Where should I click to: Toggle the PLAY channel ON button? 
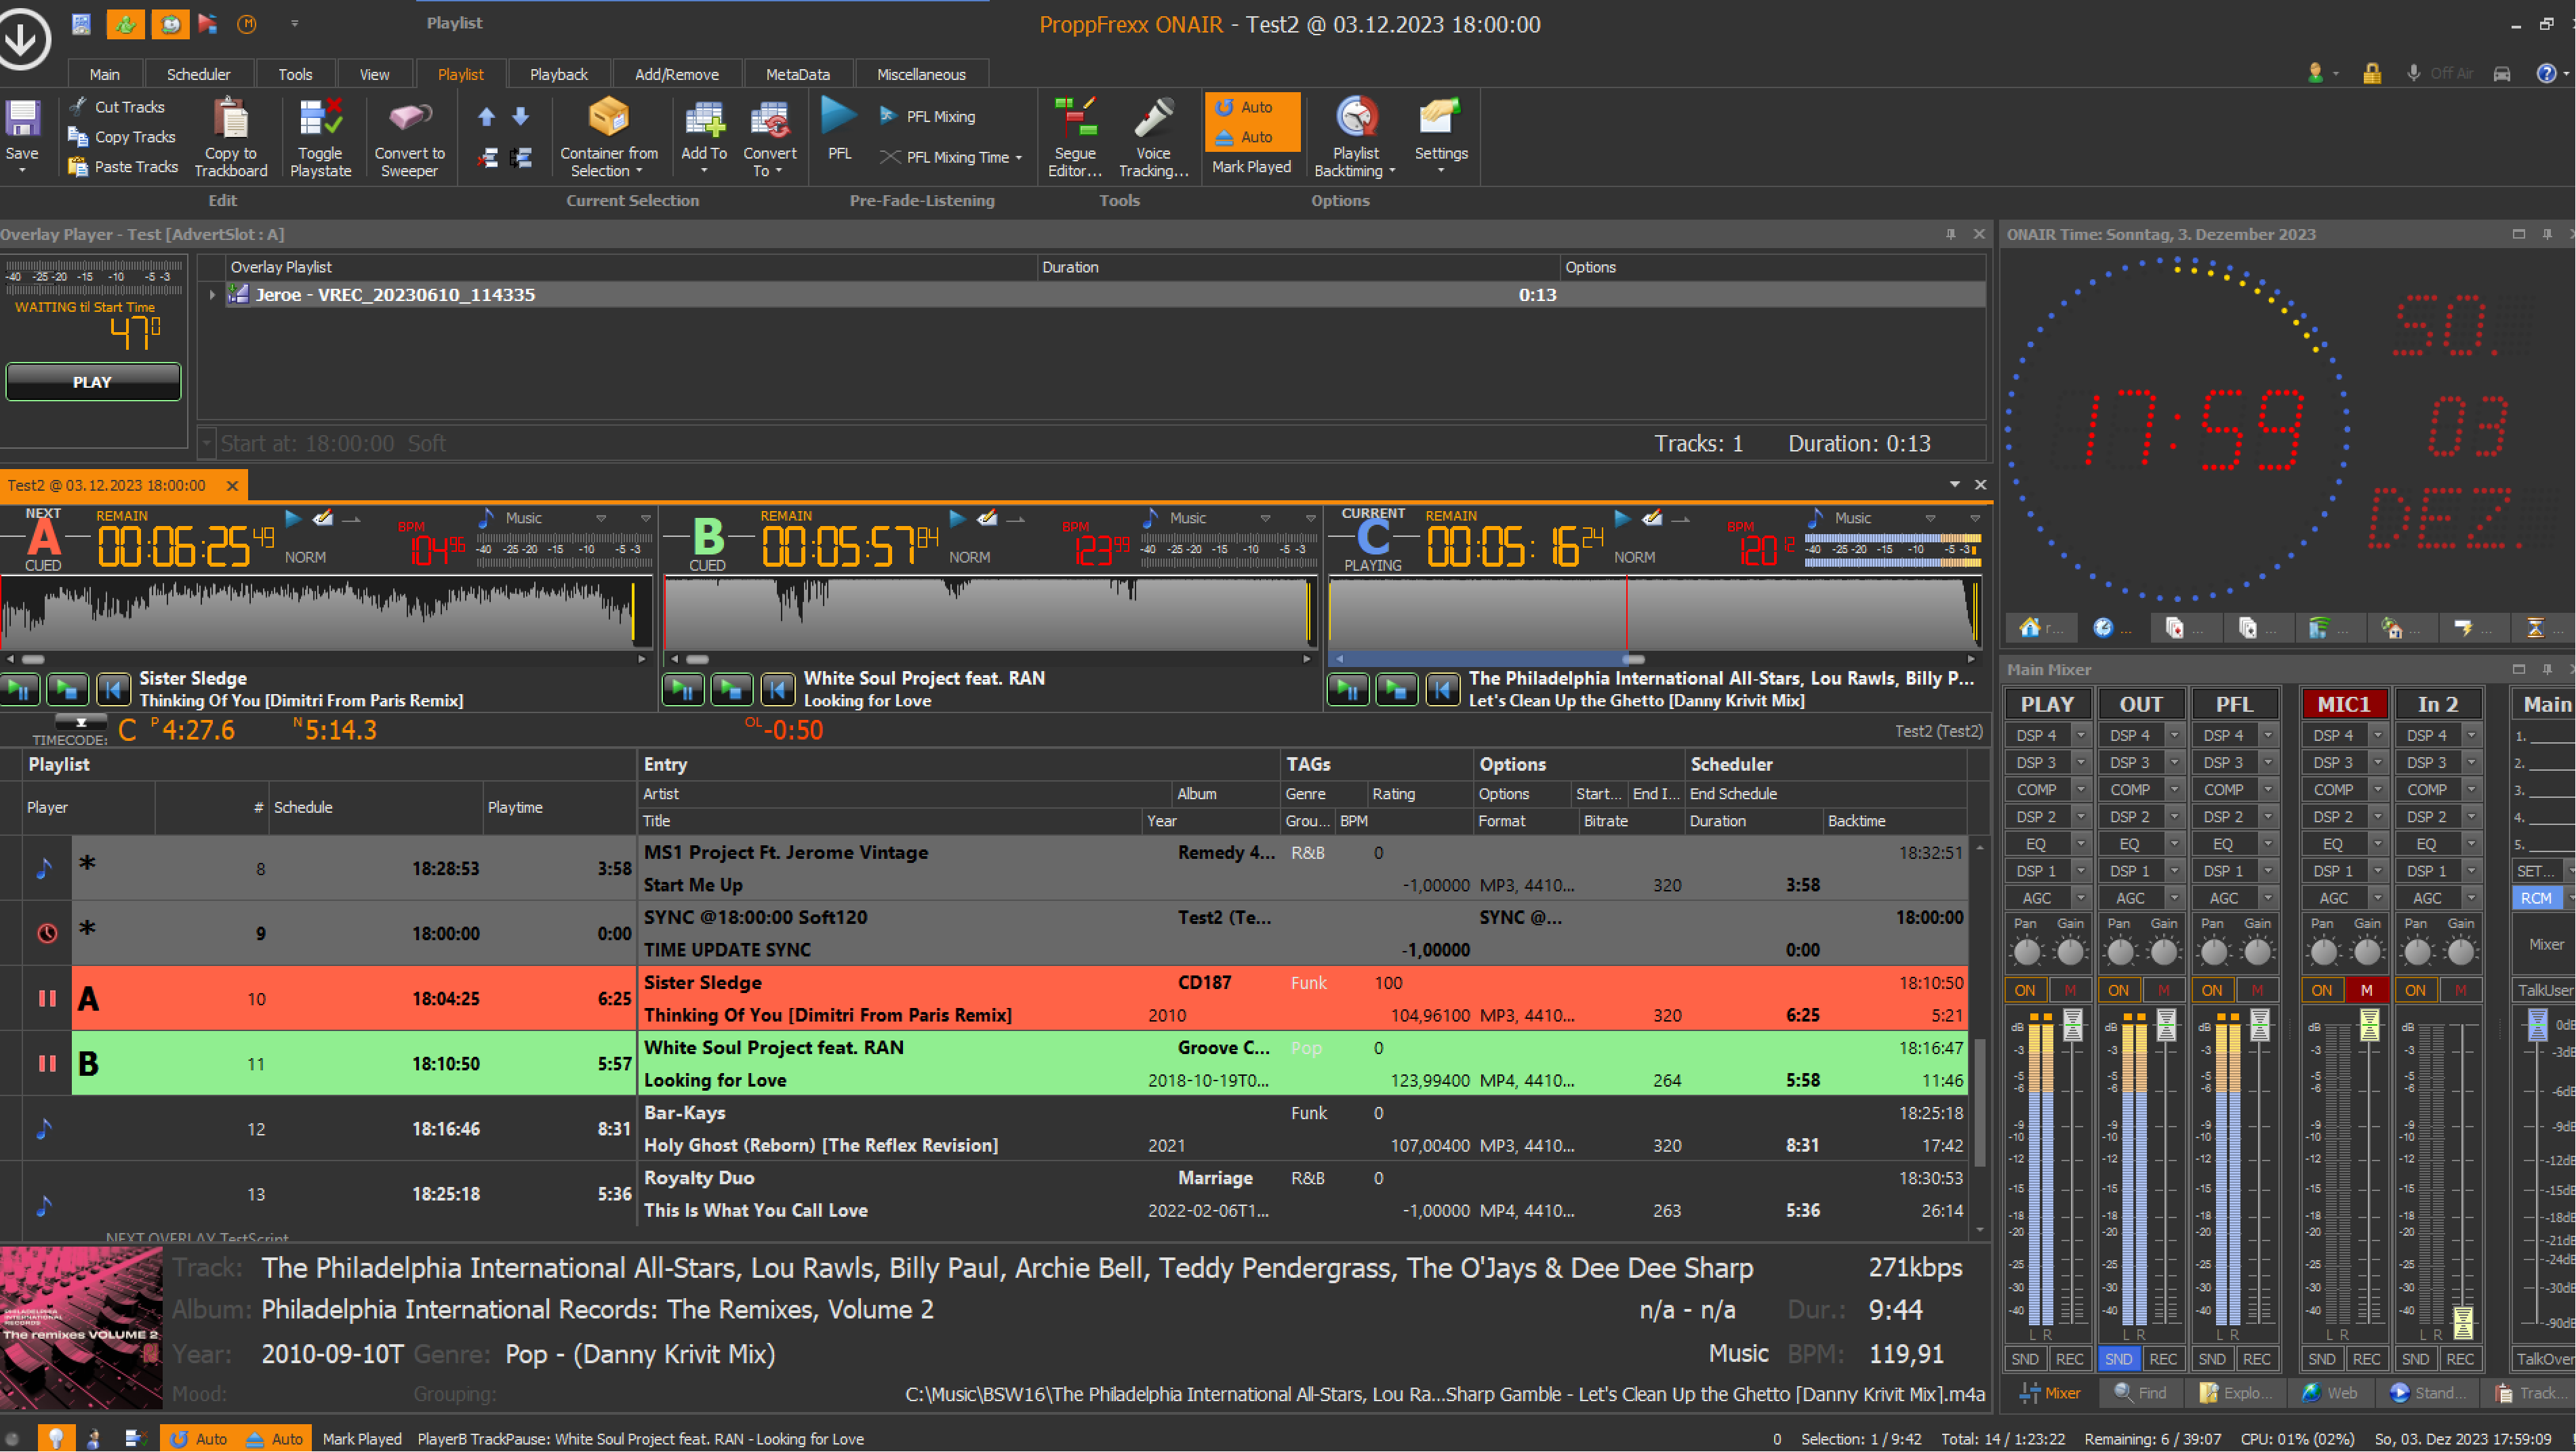(2025, 990)
